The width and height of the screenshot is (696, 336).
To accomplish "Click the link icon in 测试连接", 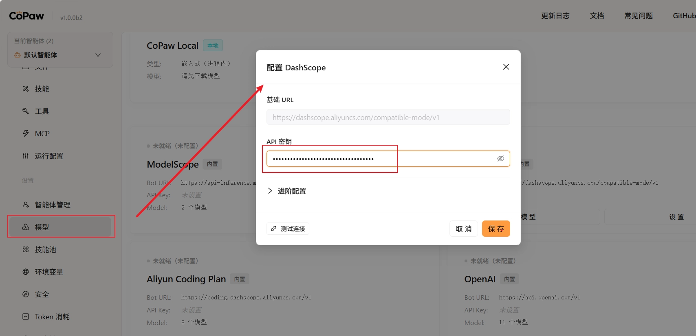I will [x=274, y=229].
